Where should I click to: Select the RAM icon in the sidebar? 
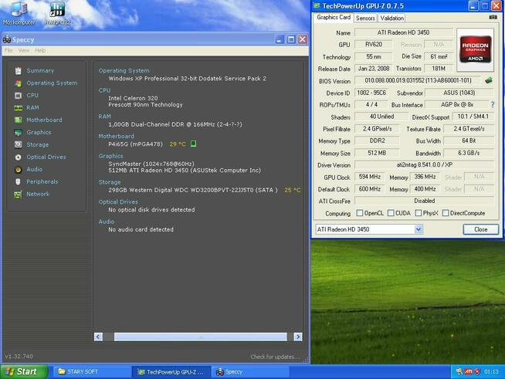tap(18, 108)
